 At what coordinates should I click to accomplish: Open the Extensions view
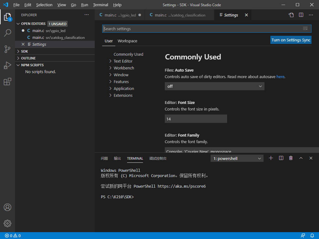click(7, 82)
